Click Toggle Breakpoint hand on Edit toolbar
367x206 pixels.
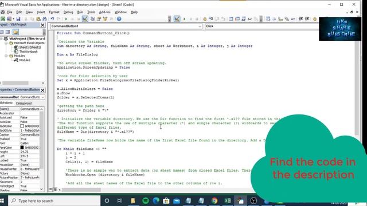pyautogui.click(x=315, y=19)
